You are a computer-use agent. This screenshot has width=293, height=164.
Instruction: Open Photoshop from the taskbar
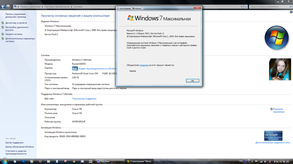coord(23,161)
